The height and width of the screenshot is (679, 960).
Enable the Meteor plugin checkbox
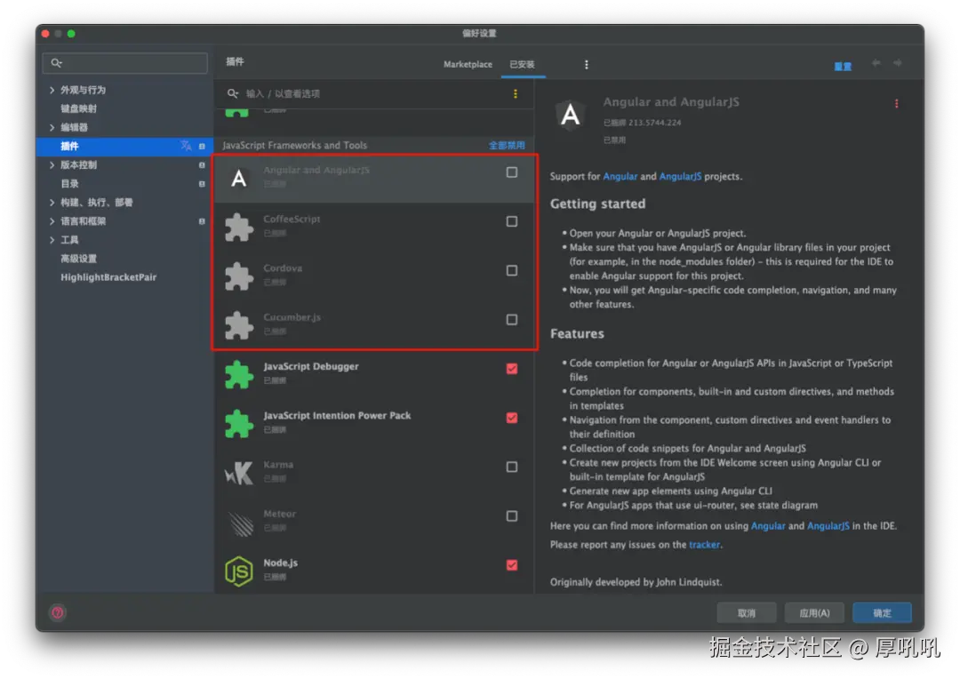point(512,516)
